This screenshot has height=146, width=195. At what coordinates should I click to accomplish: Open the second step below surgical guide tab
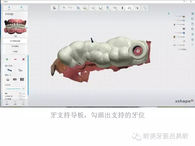15,47
